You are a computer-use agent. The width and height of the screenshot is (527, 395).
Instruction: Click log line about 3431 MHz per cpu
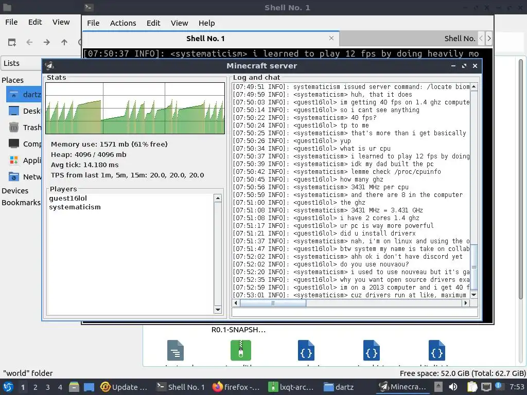[x=321, y=187]
